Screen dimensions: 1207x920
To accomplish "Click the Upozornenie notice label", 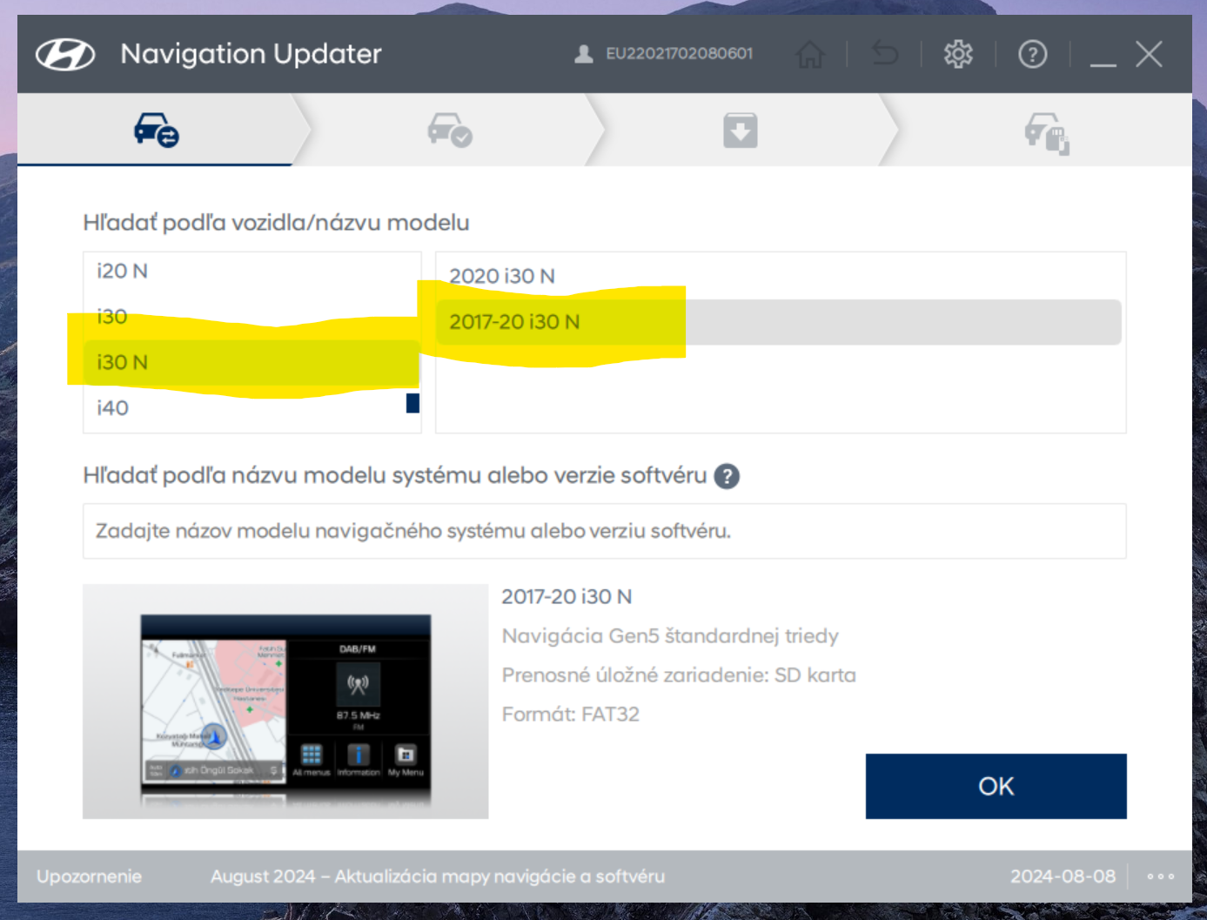I will click(x=89, y=876).
